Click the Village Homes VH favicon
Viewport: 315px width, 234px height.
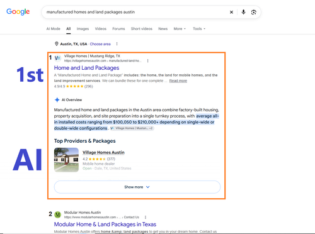[x=58, y=58]
